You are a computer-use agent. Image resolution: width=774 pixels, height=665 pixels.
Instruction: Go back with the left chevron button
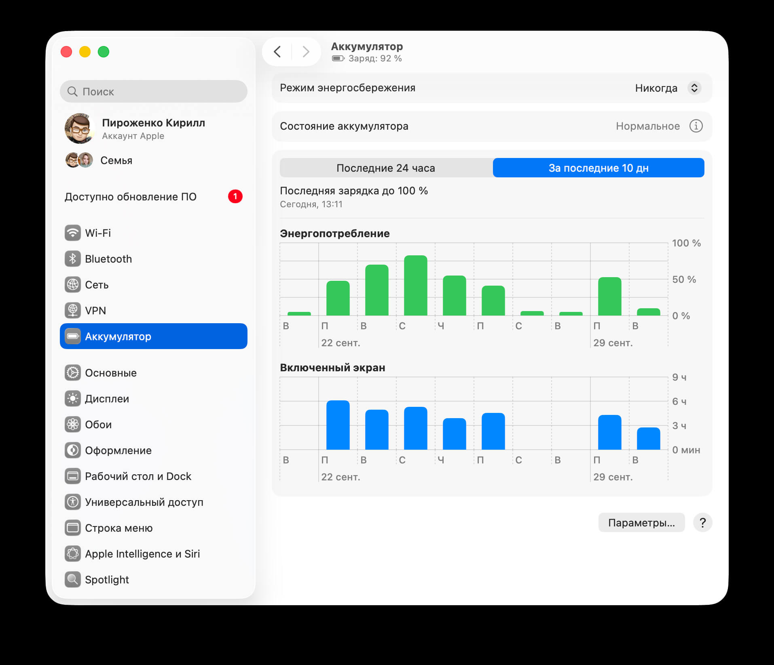coord(277,52)
